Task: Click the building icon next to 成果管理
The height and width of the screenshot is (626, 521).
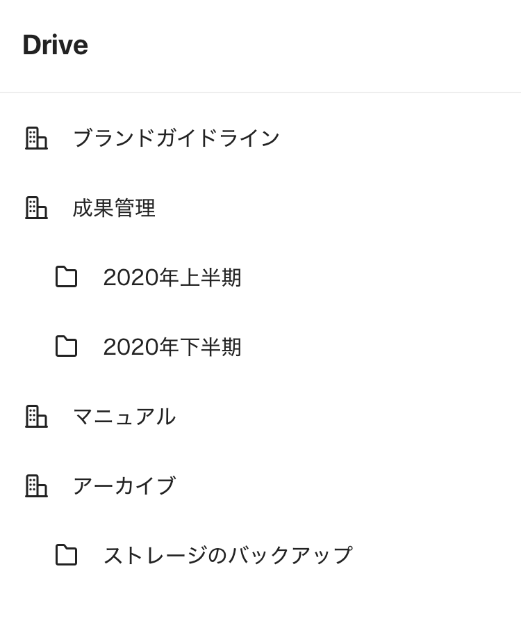Action: [36, 207]
